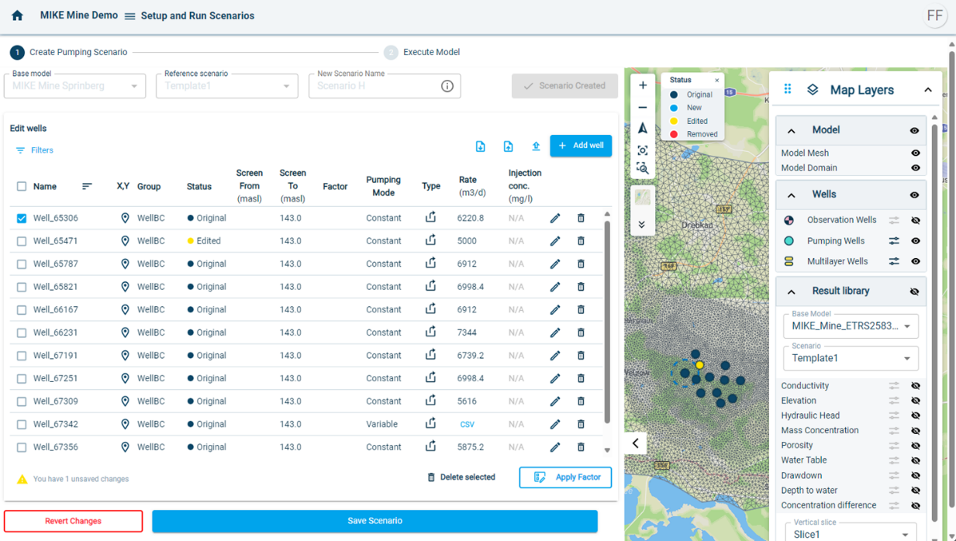Open settings sliders for Pumping Wells layer
This screenshot has height=541, width=956.
pos(894,241)
